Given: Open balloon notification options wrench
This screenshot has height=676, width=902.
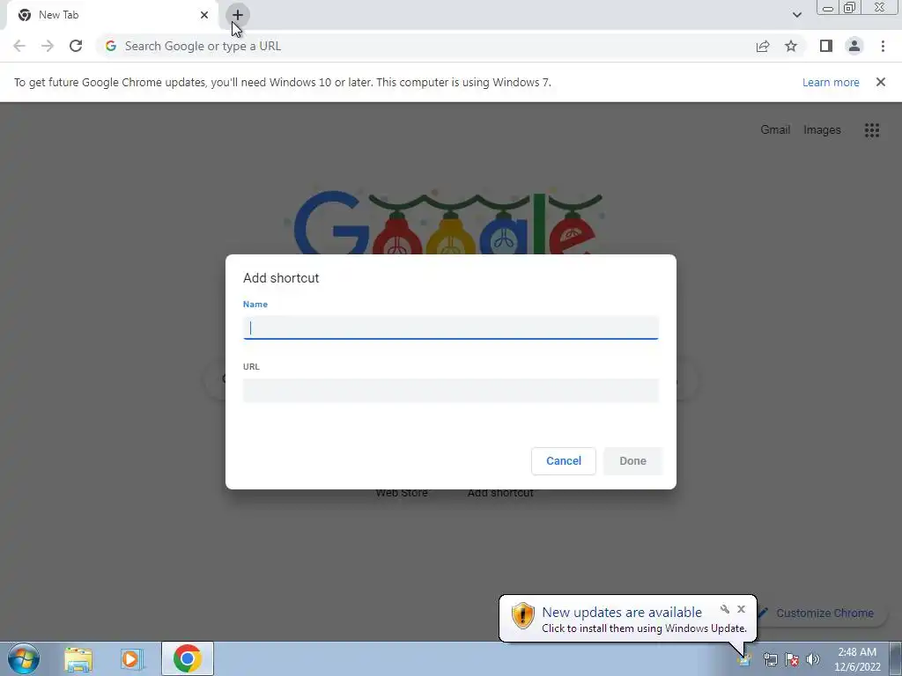Looking at the screenshot, I should click(725, 609).
